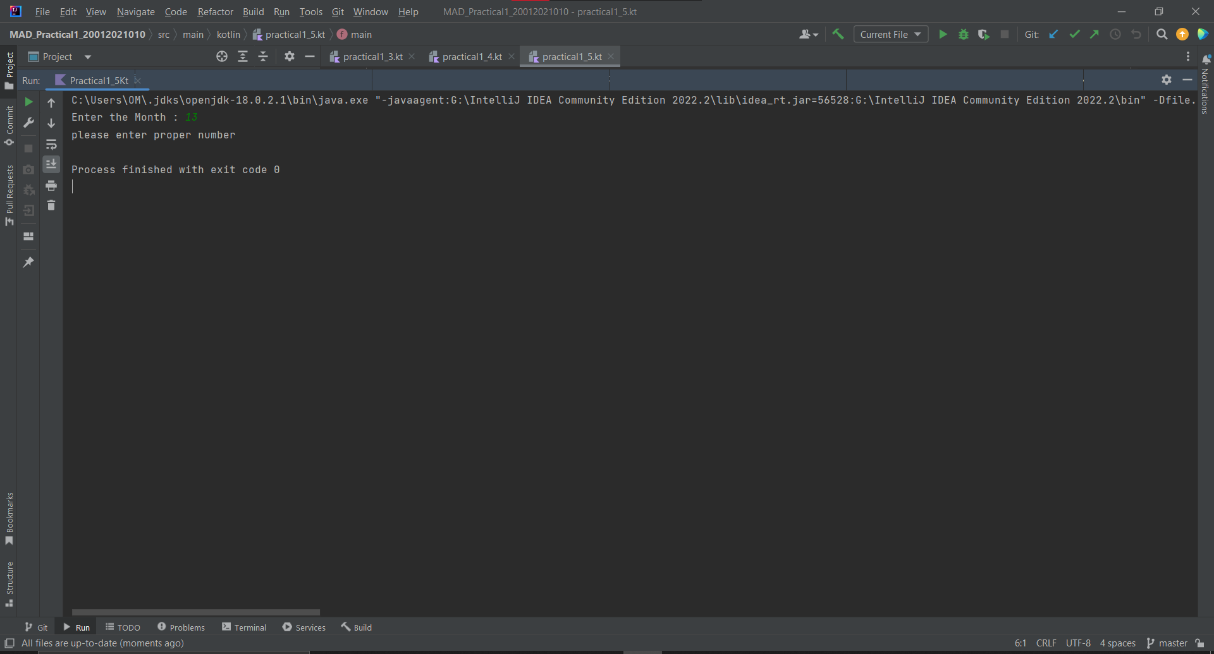Screen dimensions: 1214x654
Task: Change CRLF line separator in status bar
Action: 1046,643
